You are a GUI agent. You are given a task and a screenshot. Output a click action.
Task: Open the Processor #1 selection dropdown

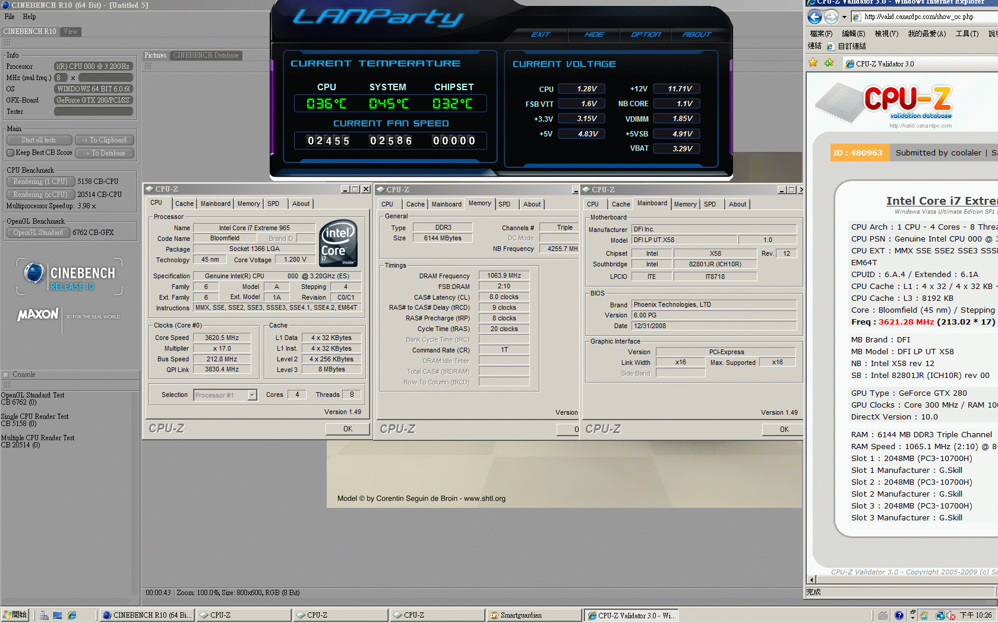click(225, 395)
